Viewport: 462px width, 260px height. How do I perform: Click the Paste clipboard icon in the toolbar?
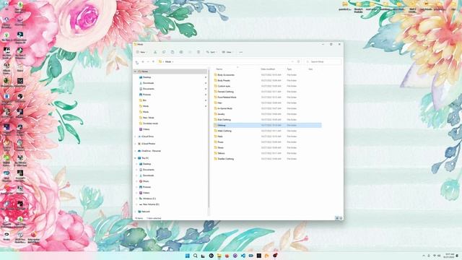(x=173, y=52)
